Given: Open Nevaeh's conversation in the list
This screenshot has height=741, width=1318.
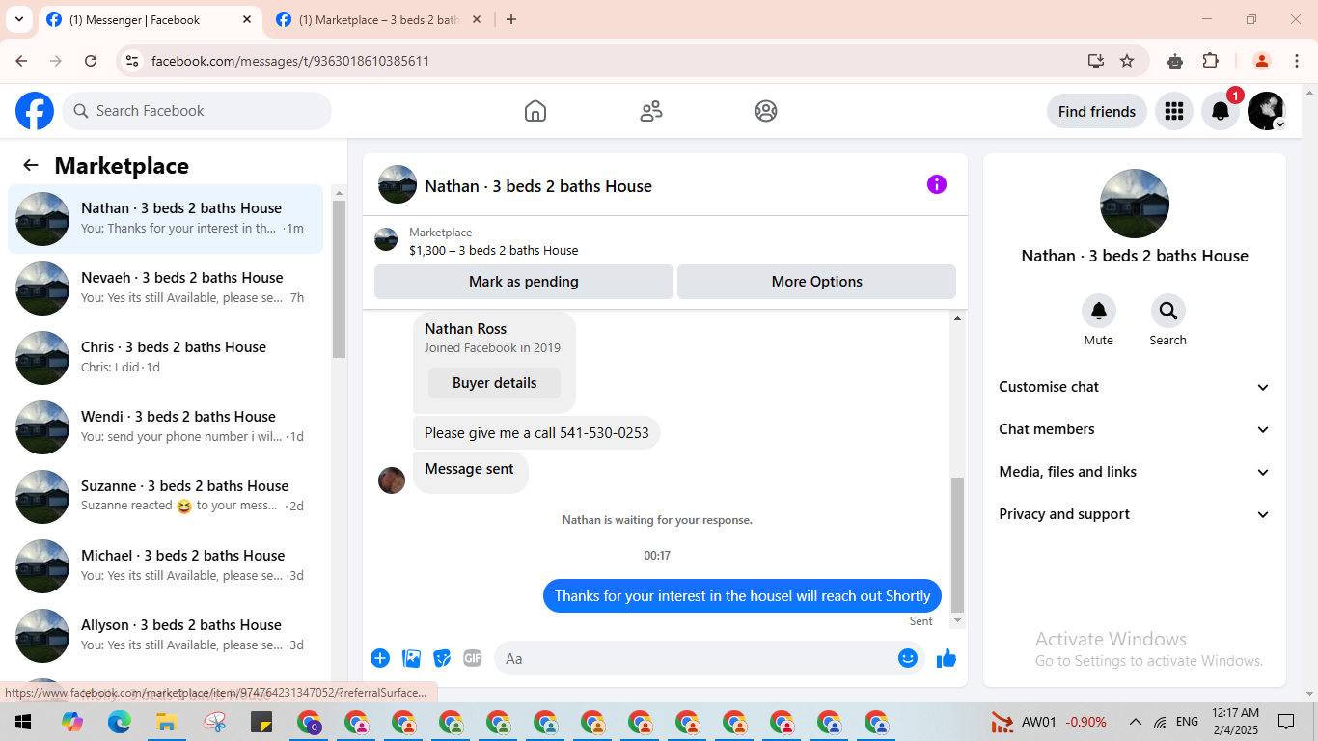Looking at the screenshot, I should [165, 287].
